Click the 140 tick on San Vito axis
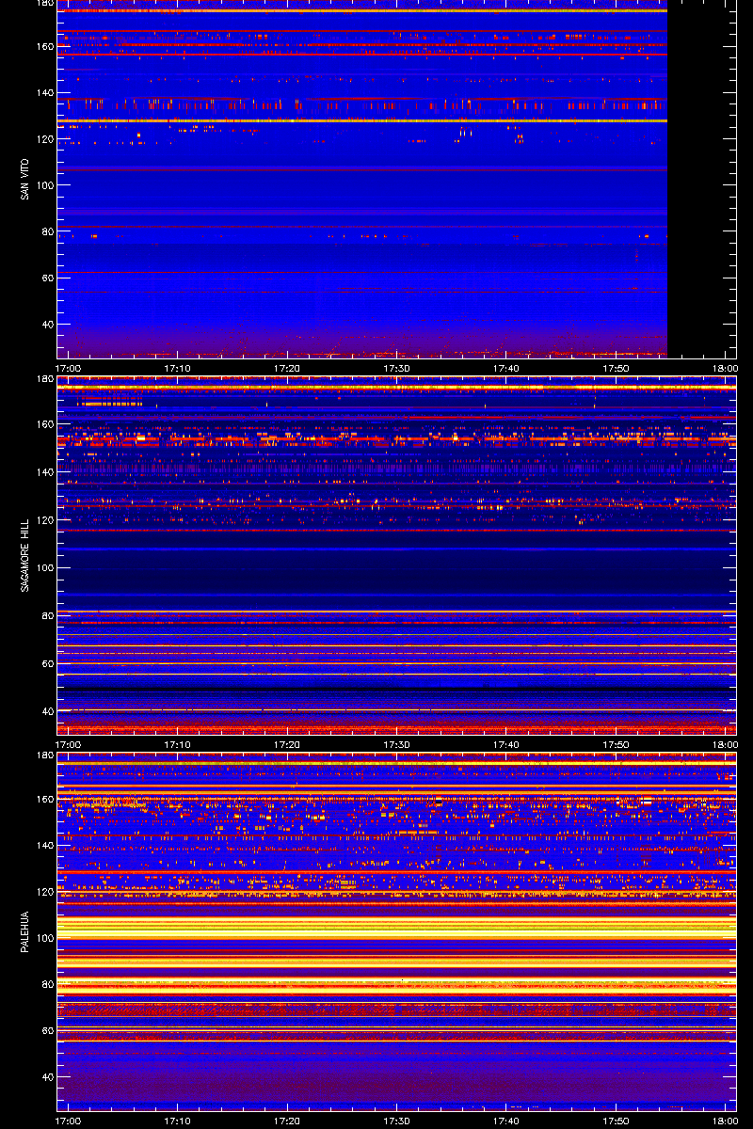The width and height of the screenshot is (753, 1129). (44, 93)
